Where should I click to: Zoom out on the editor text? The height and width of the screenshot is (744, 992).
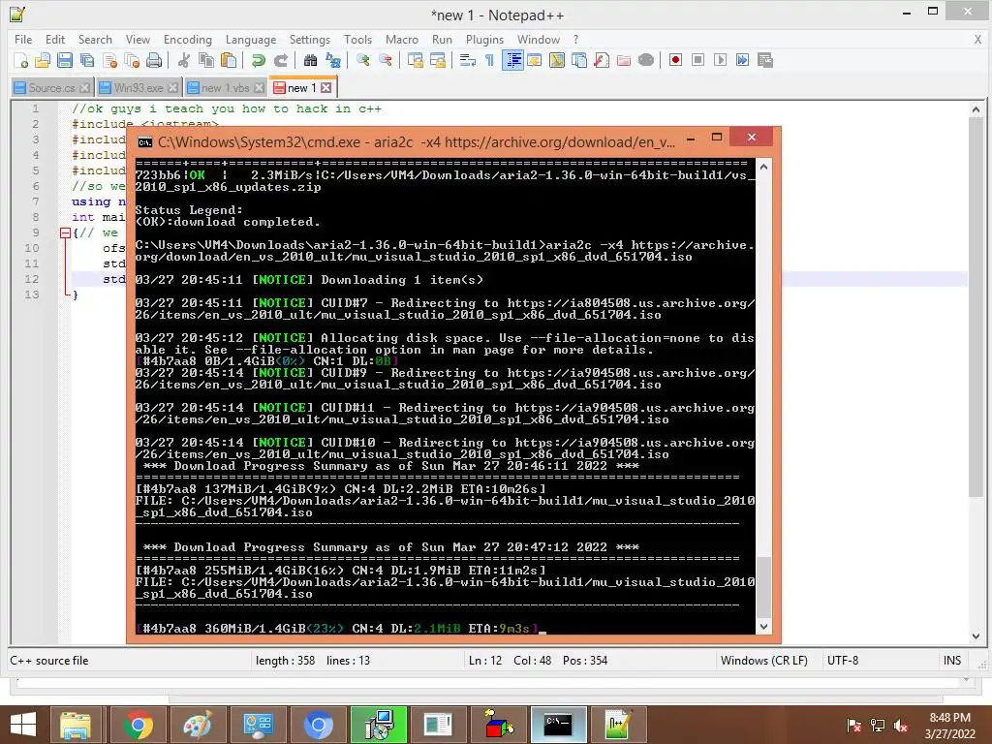point(385,60)
